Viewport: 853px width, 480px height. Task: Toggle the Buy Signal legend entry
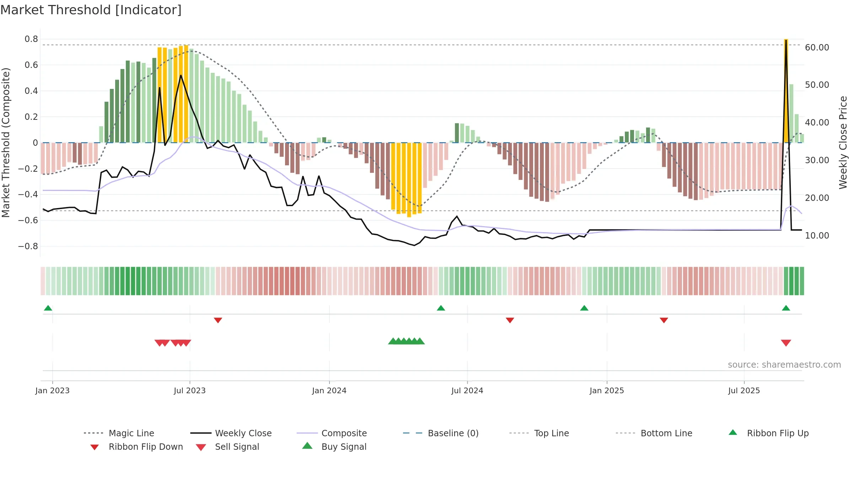(x=334, y=447)
